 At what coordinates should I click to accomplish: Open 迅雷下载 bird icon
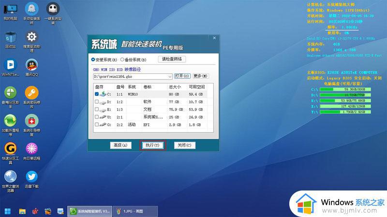[x=31, y=179]
